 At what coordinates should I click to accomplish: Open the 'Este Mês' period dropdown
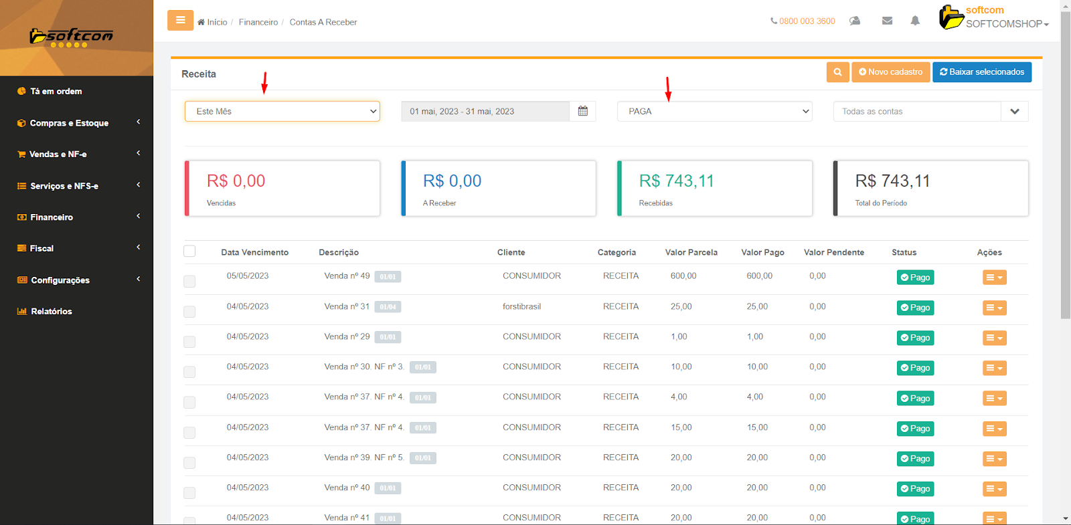click(282, 112)
